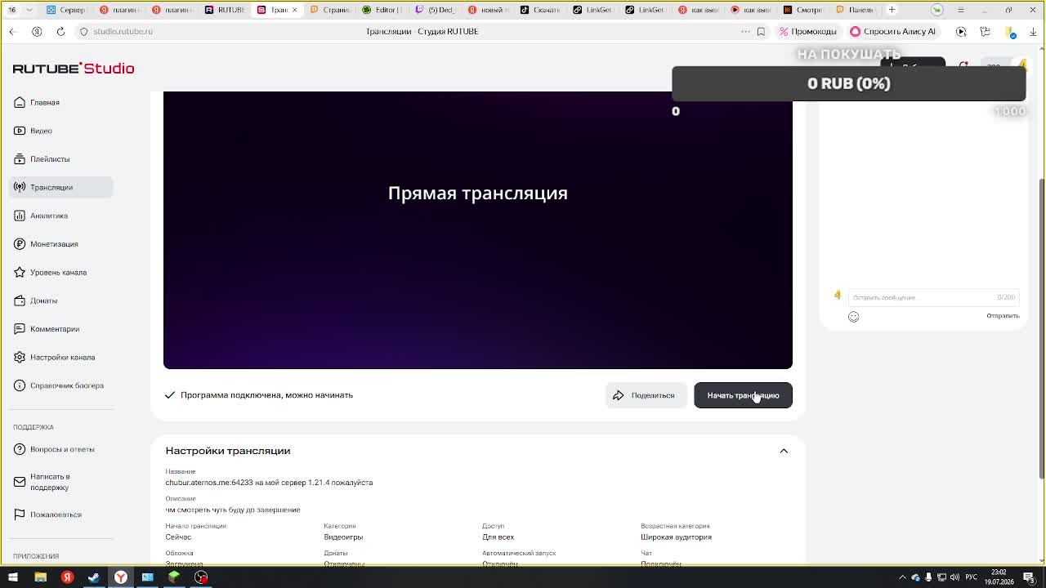This screenshot has height=588, width=1046.
Task: Switch to the Скачать tab
Action: 540,10
